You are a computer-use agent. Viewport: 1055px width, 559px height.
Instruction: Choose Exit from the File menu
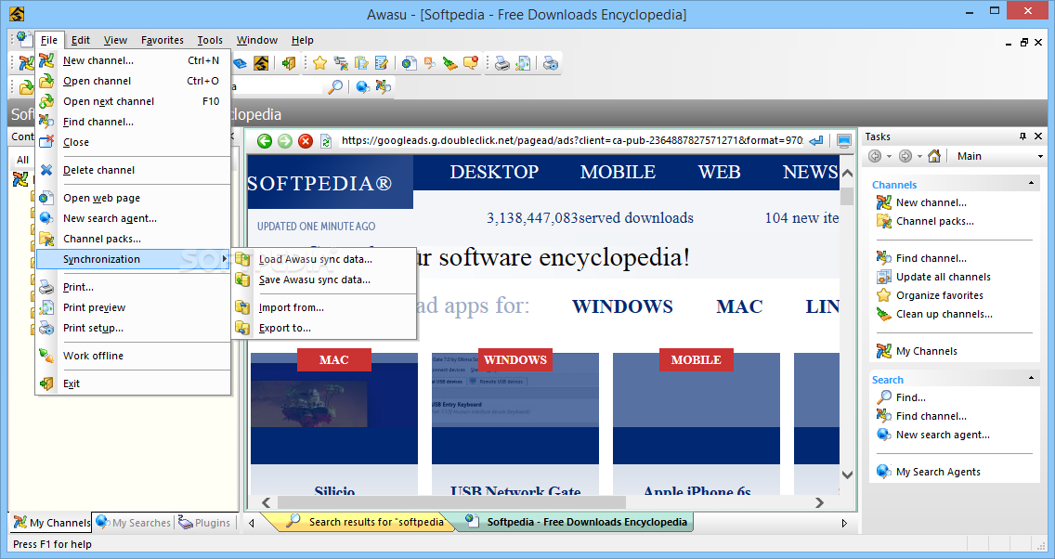133,383
